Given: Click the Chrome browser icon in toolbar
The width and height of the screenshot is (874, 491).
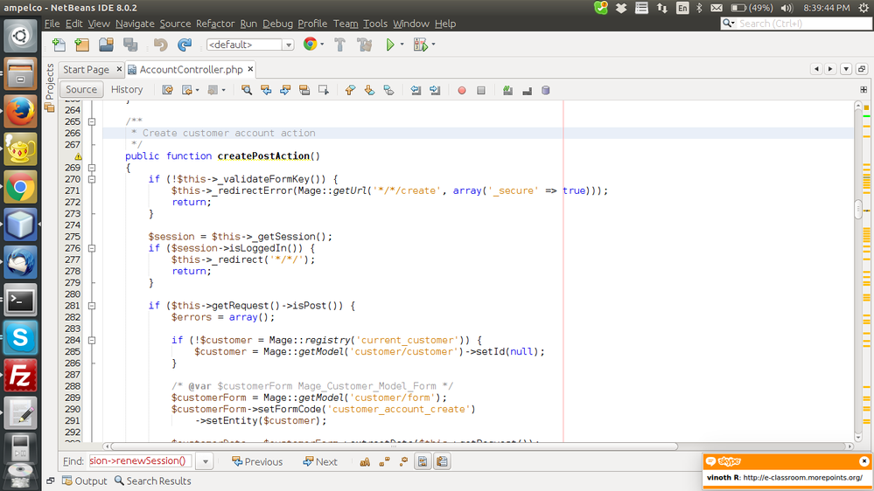Looking at the screenshot, I should coord(310,45).
